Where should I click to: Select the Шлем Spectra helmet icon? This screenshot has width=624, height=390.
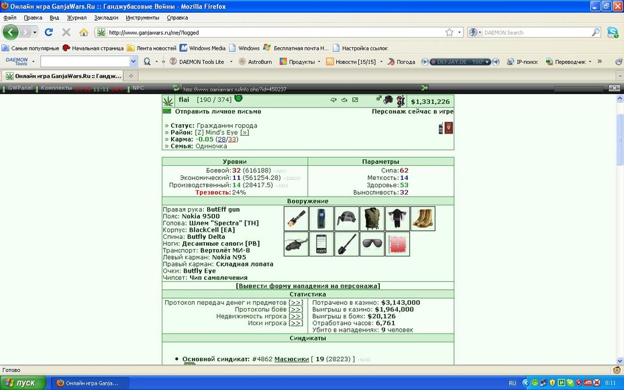pyautogui.click(x=347, y=218)
